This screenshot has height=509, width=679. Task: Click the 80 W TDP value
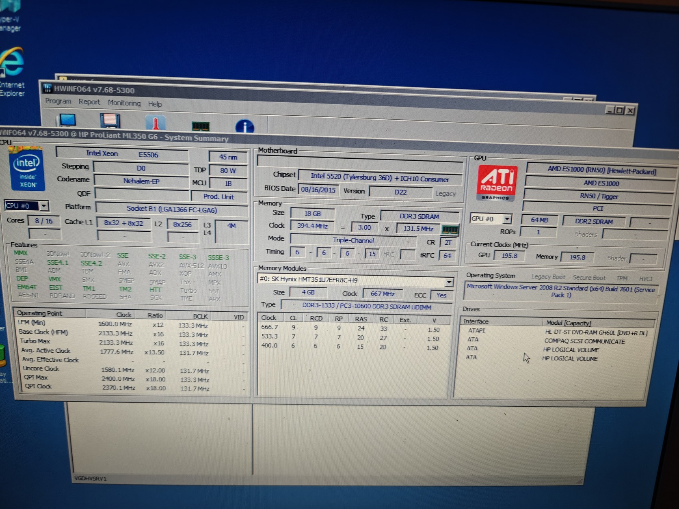click(228, 170)
